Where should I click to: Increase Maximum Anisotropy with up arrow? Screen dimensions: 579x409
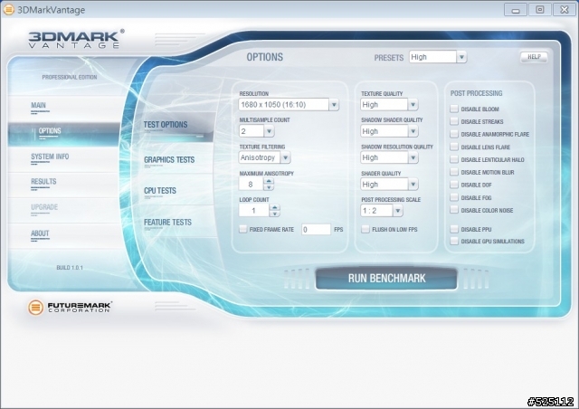pos(269,181)
